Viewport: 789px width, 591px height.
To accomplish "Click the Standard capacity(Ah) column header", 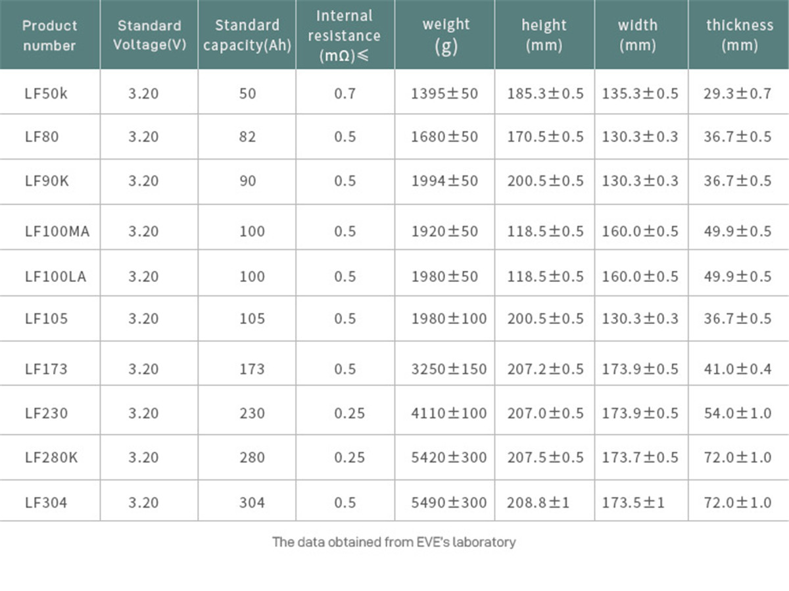I will [247, 35].
